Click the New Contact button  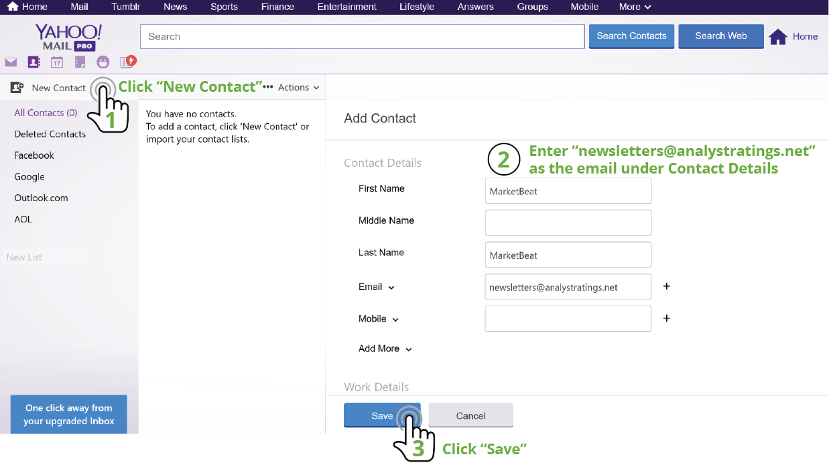tap(49, 88)
